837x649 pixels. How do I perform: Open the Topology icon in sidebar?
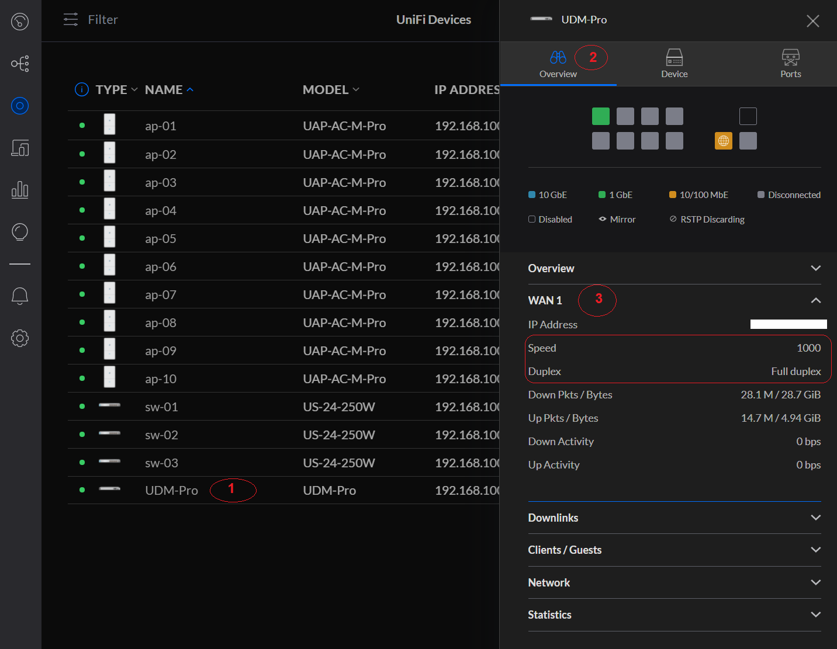coord(20,64)
